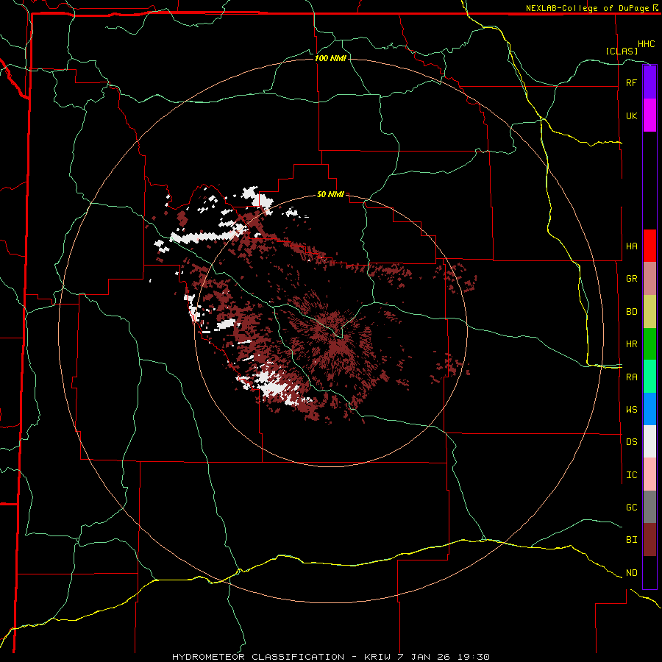Click the UK magenta legend swatch
662x662 pixels.
point(649,115)
